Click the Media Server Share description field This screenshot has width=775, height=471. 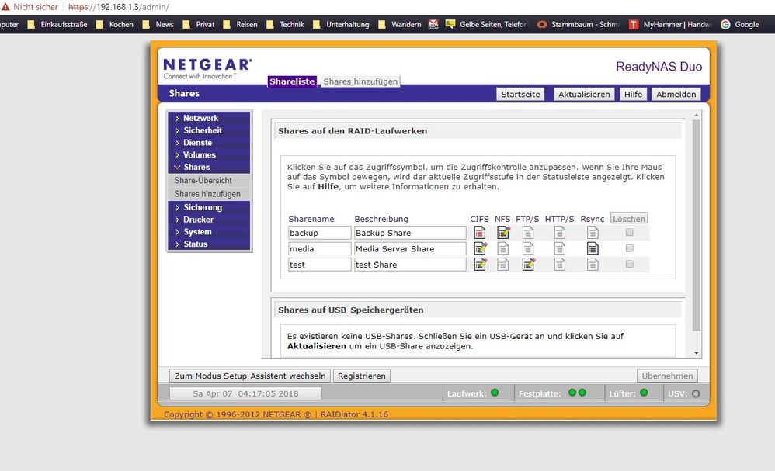tap(410, 248)
